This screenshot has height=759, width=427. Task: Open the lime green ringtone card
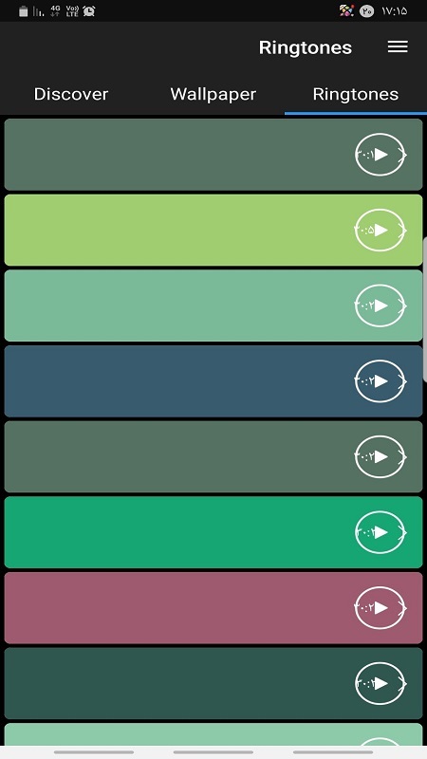coord(213,230)
